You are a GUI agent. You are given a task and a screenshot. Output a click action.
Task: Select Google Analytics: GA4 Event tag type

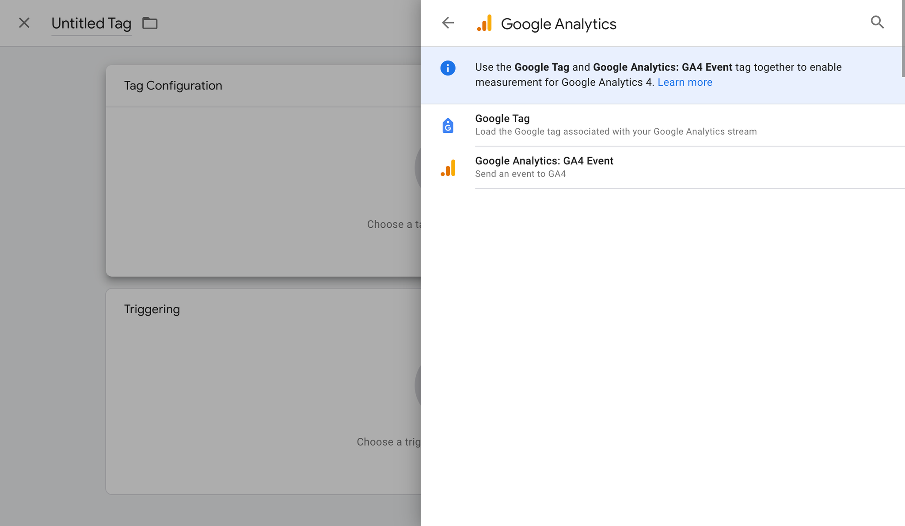(663, 168)
